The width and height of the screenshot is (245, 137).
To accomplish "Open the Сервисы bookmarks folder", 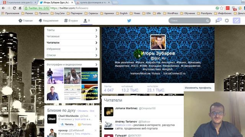I will click(91, 13).
